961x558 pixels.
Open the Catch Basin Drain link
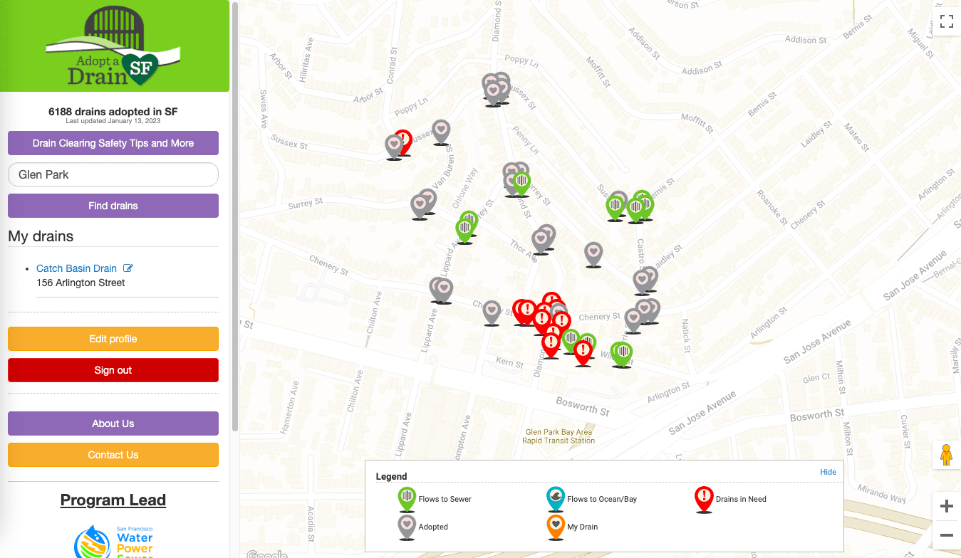tap(76, 268)
